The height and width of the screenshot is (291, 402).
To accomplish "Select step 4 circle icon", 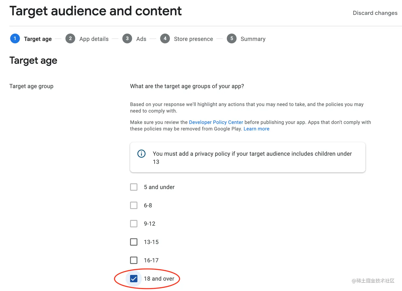I will click(165, 39).
